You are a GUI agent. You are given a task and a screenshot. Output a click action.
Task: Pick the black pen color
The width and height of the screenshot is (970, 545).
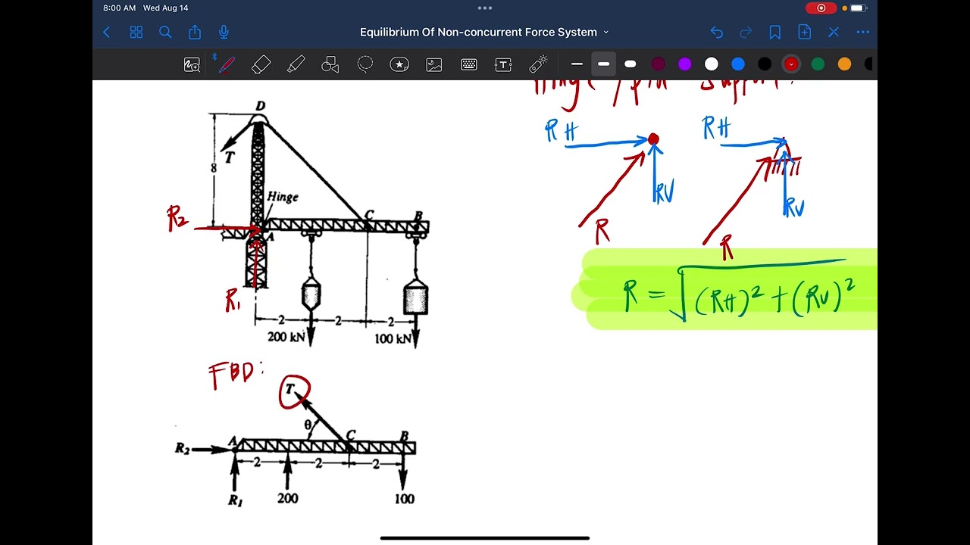pos(765,64)
